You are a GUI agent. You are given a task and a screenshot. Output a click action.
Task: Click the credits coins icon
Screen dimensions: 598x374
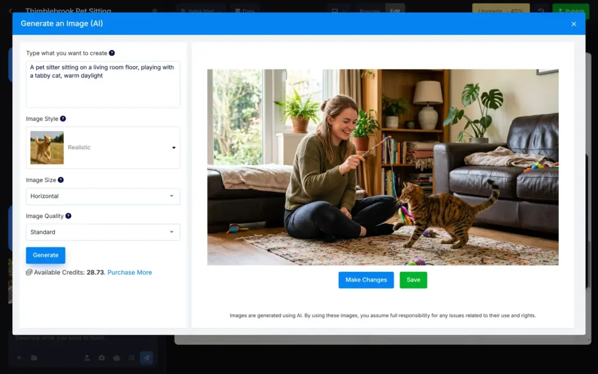pyautogui.click(x=29, y=272)
